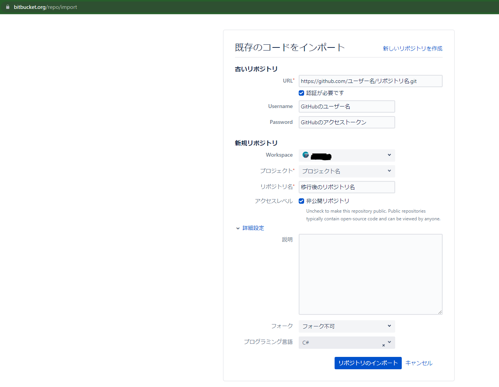The width and height of the screenshot is (499, 387).
Task: Click the workspace avatar icon
Action: [x=306, y=155]
